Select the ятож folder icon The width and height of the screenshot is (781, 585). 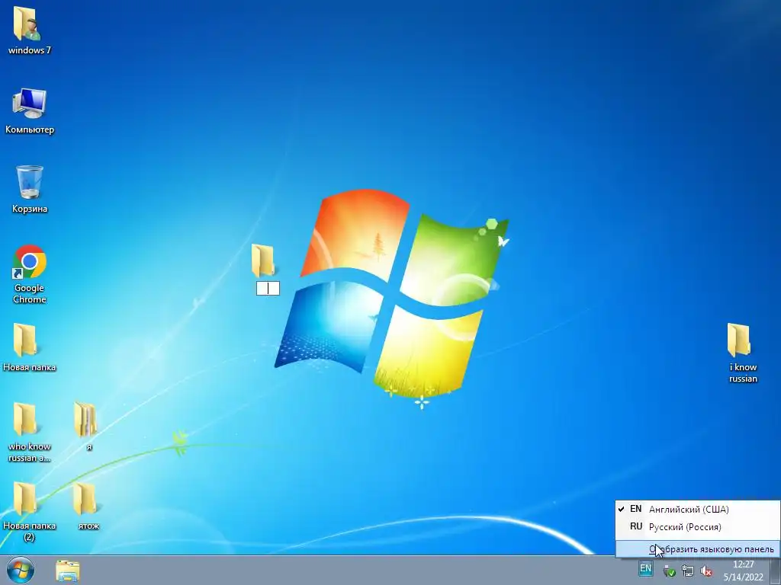85,498
